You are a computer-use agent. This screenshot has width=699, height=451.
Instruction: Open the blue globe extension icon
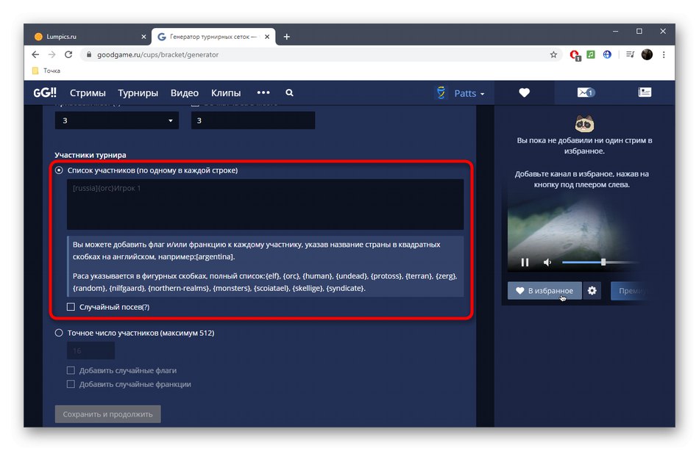[607, 54]
